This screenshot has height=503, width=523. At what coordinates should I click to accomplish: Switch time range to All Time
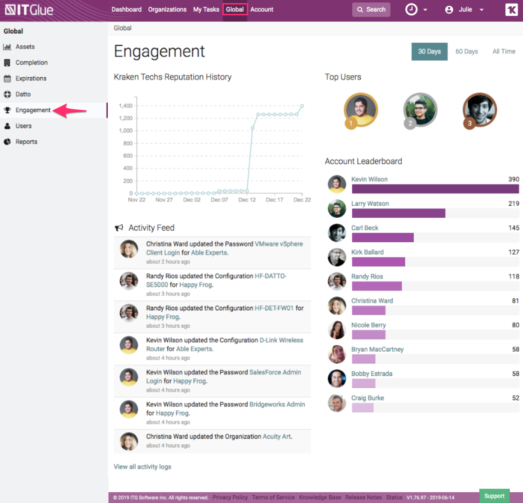[504, 52]
